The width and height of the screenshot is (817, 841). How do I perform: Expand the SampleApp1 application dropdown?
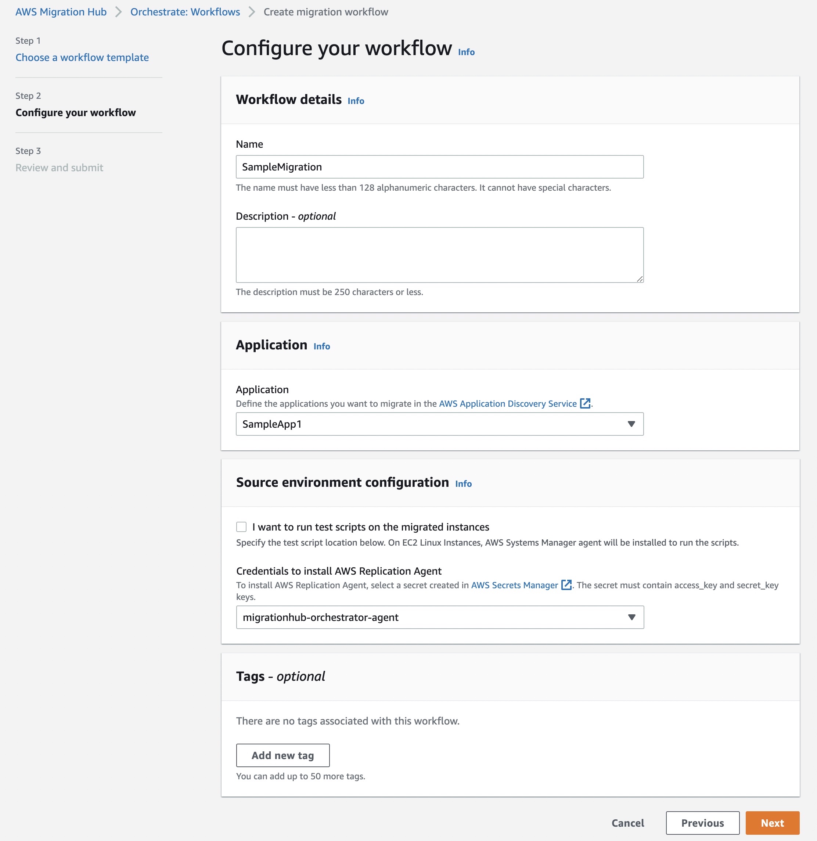tap(439, 424)
